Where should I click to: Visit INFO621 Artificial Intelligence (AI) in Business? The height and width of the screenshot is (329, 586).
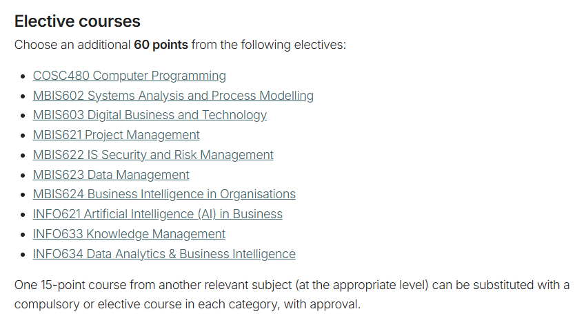point(157,214)
